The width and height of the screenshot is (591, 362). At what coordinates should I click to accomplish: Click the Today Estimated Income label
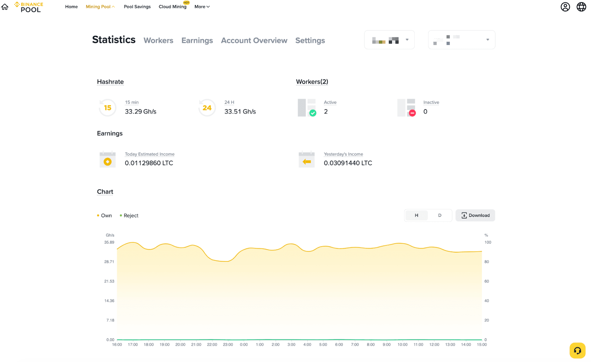tap(150, 154)
